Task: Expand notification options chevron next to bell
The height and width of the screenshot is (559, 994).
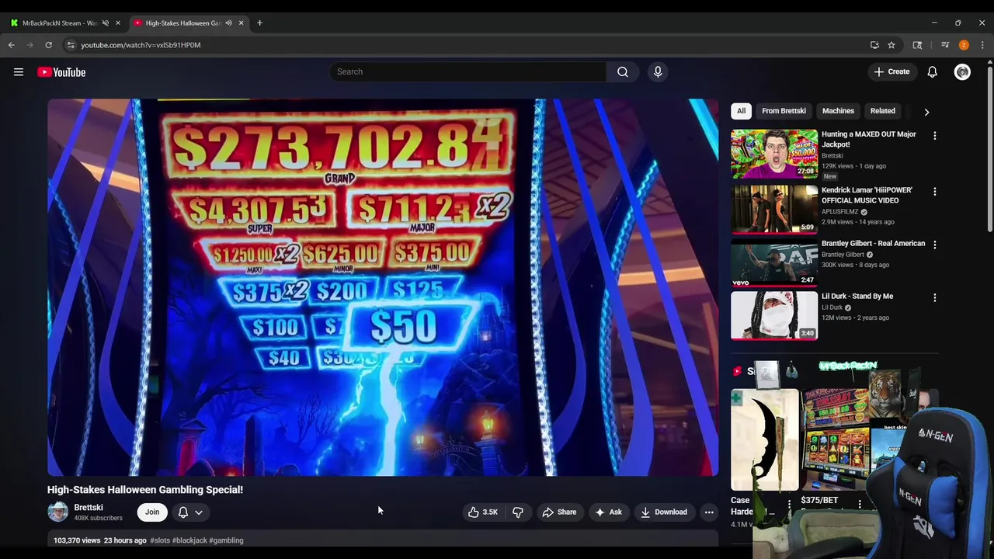Action: [x=199, y=512]
